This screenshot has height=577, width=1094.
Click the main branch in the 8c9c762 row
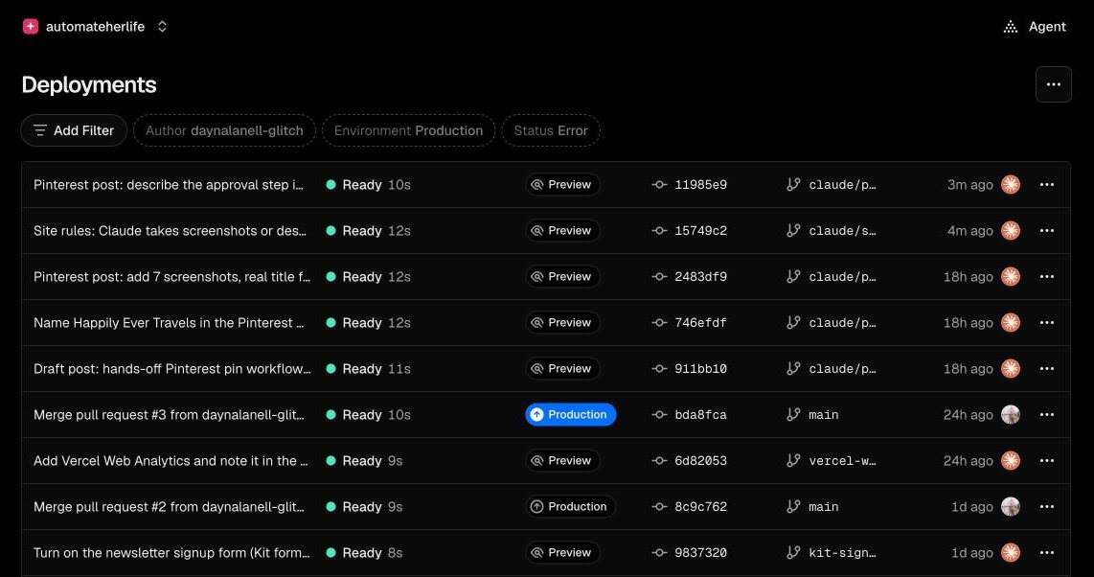click(823, 507)
